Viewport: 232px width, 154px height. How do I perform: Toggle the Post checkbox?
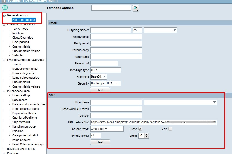[x=140, y=129]
